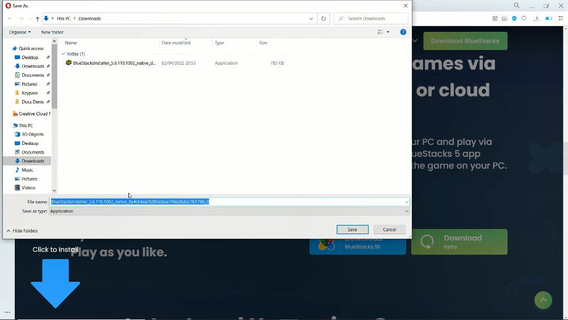Collapse the Today (1) group
Viewport: 568px width, 320px height.
point(64,53)
